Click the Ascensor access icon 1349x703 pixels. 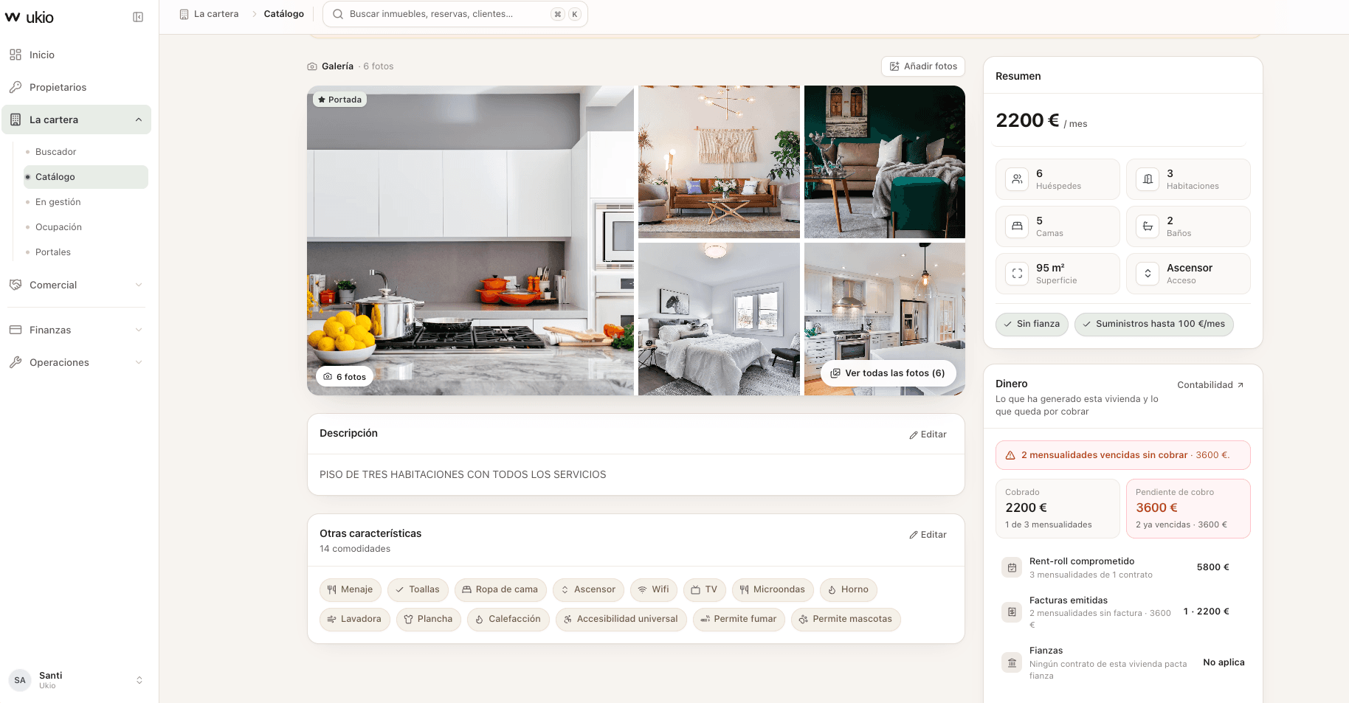pyautogui.click(x=1148, y=274)
